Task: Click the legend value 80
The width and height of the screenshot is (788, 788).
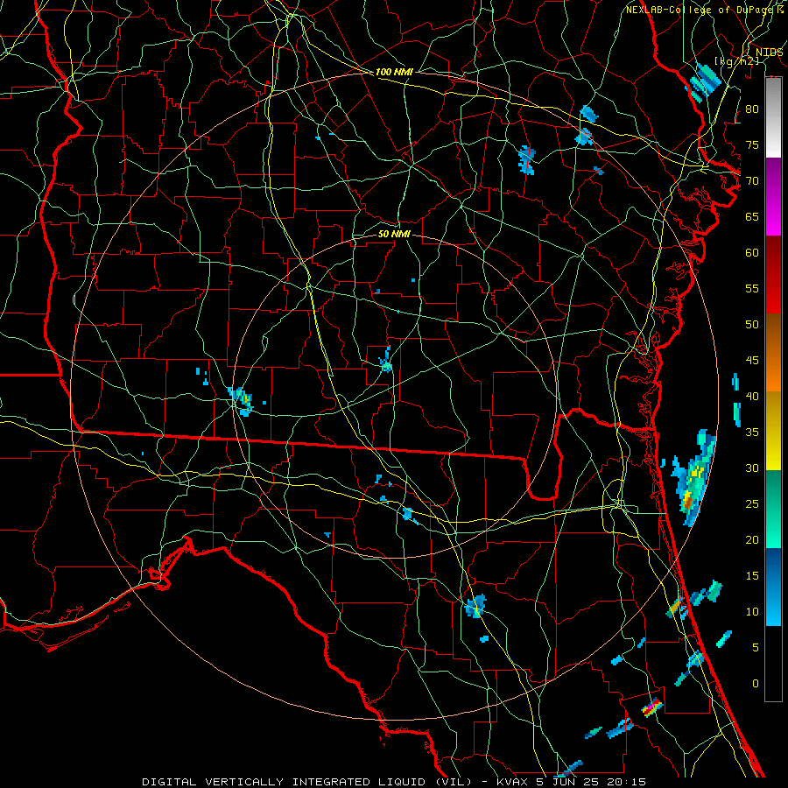Action: 752,109
